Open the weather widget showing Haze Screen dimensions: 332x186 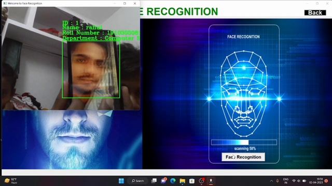pyautogui.click(x=10, y=181)
